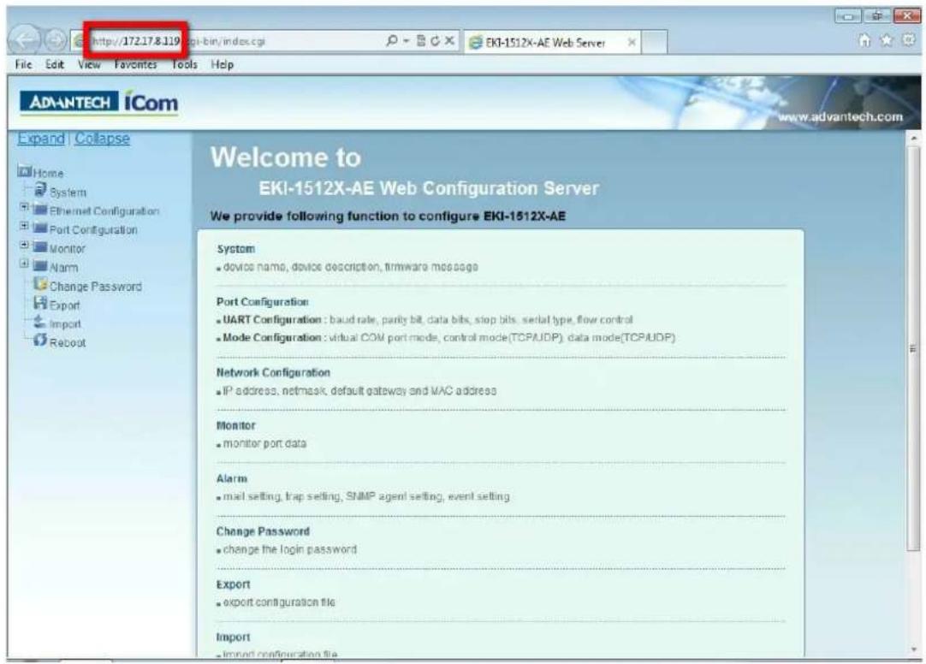Select Home in the navigation tree

click(48, 173)
